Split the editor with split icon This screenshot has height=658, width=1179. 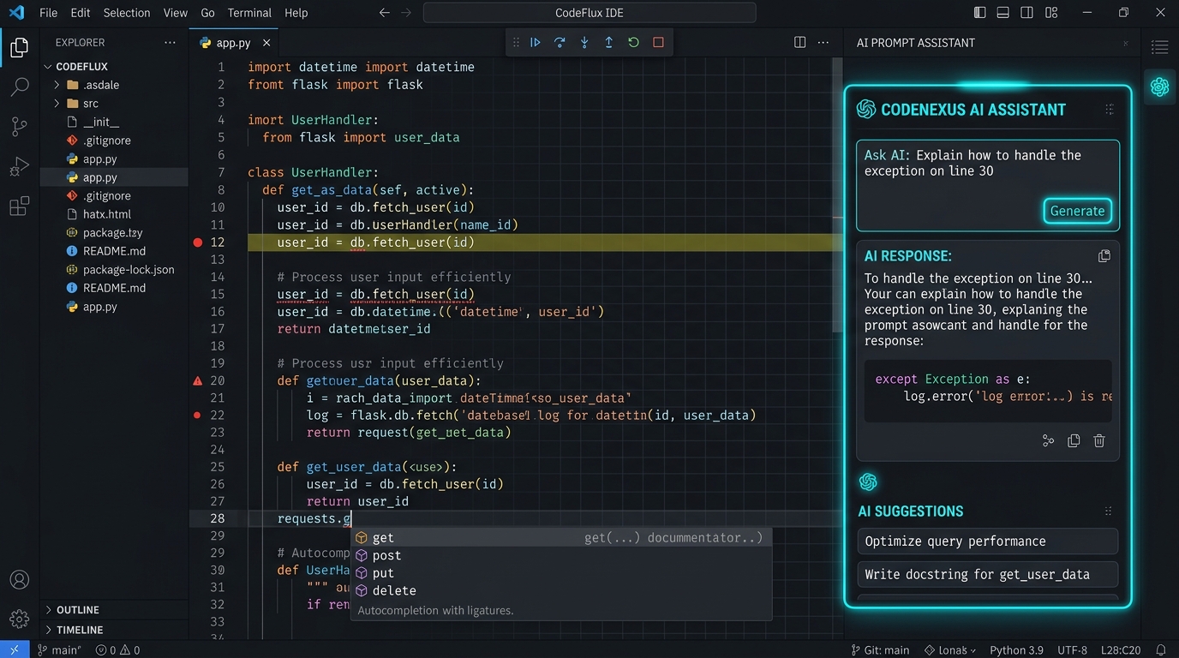(799, 42)
